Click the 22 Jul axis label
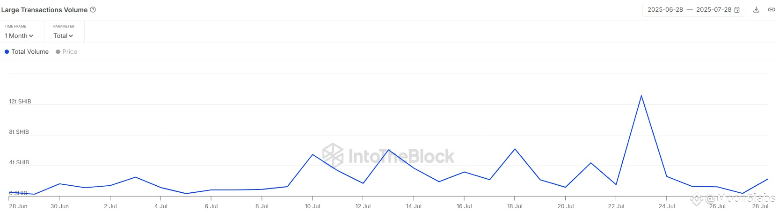This screenshot has height=211, width=779. tap(616, 206)
